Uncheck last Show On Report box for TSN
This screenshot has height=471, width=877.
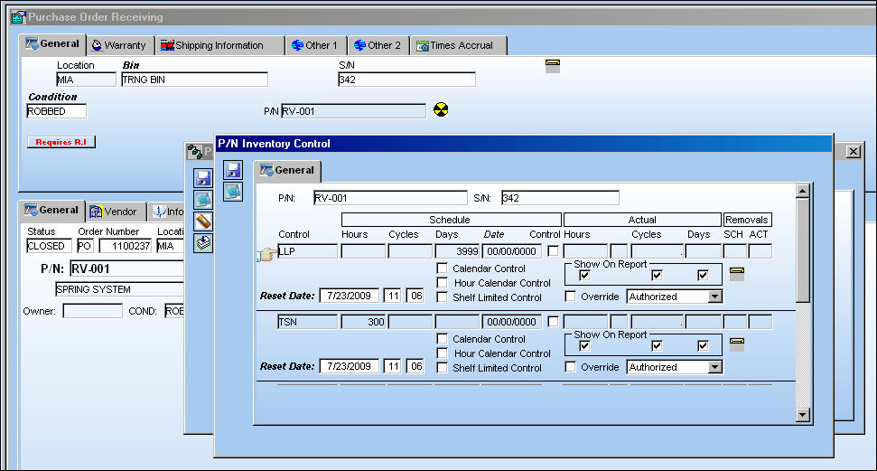coord(703,345)
